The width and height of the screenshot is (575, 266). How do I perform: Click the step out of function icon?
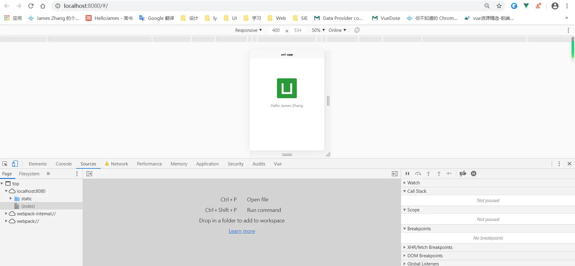[439, 174]
